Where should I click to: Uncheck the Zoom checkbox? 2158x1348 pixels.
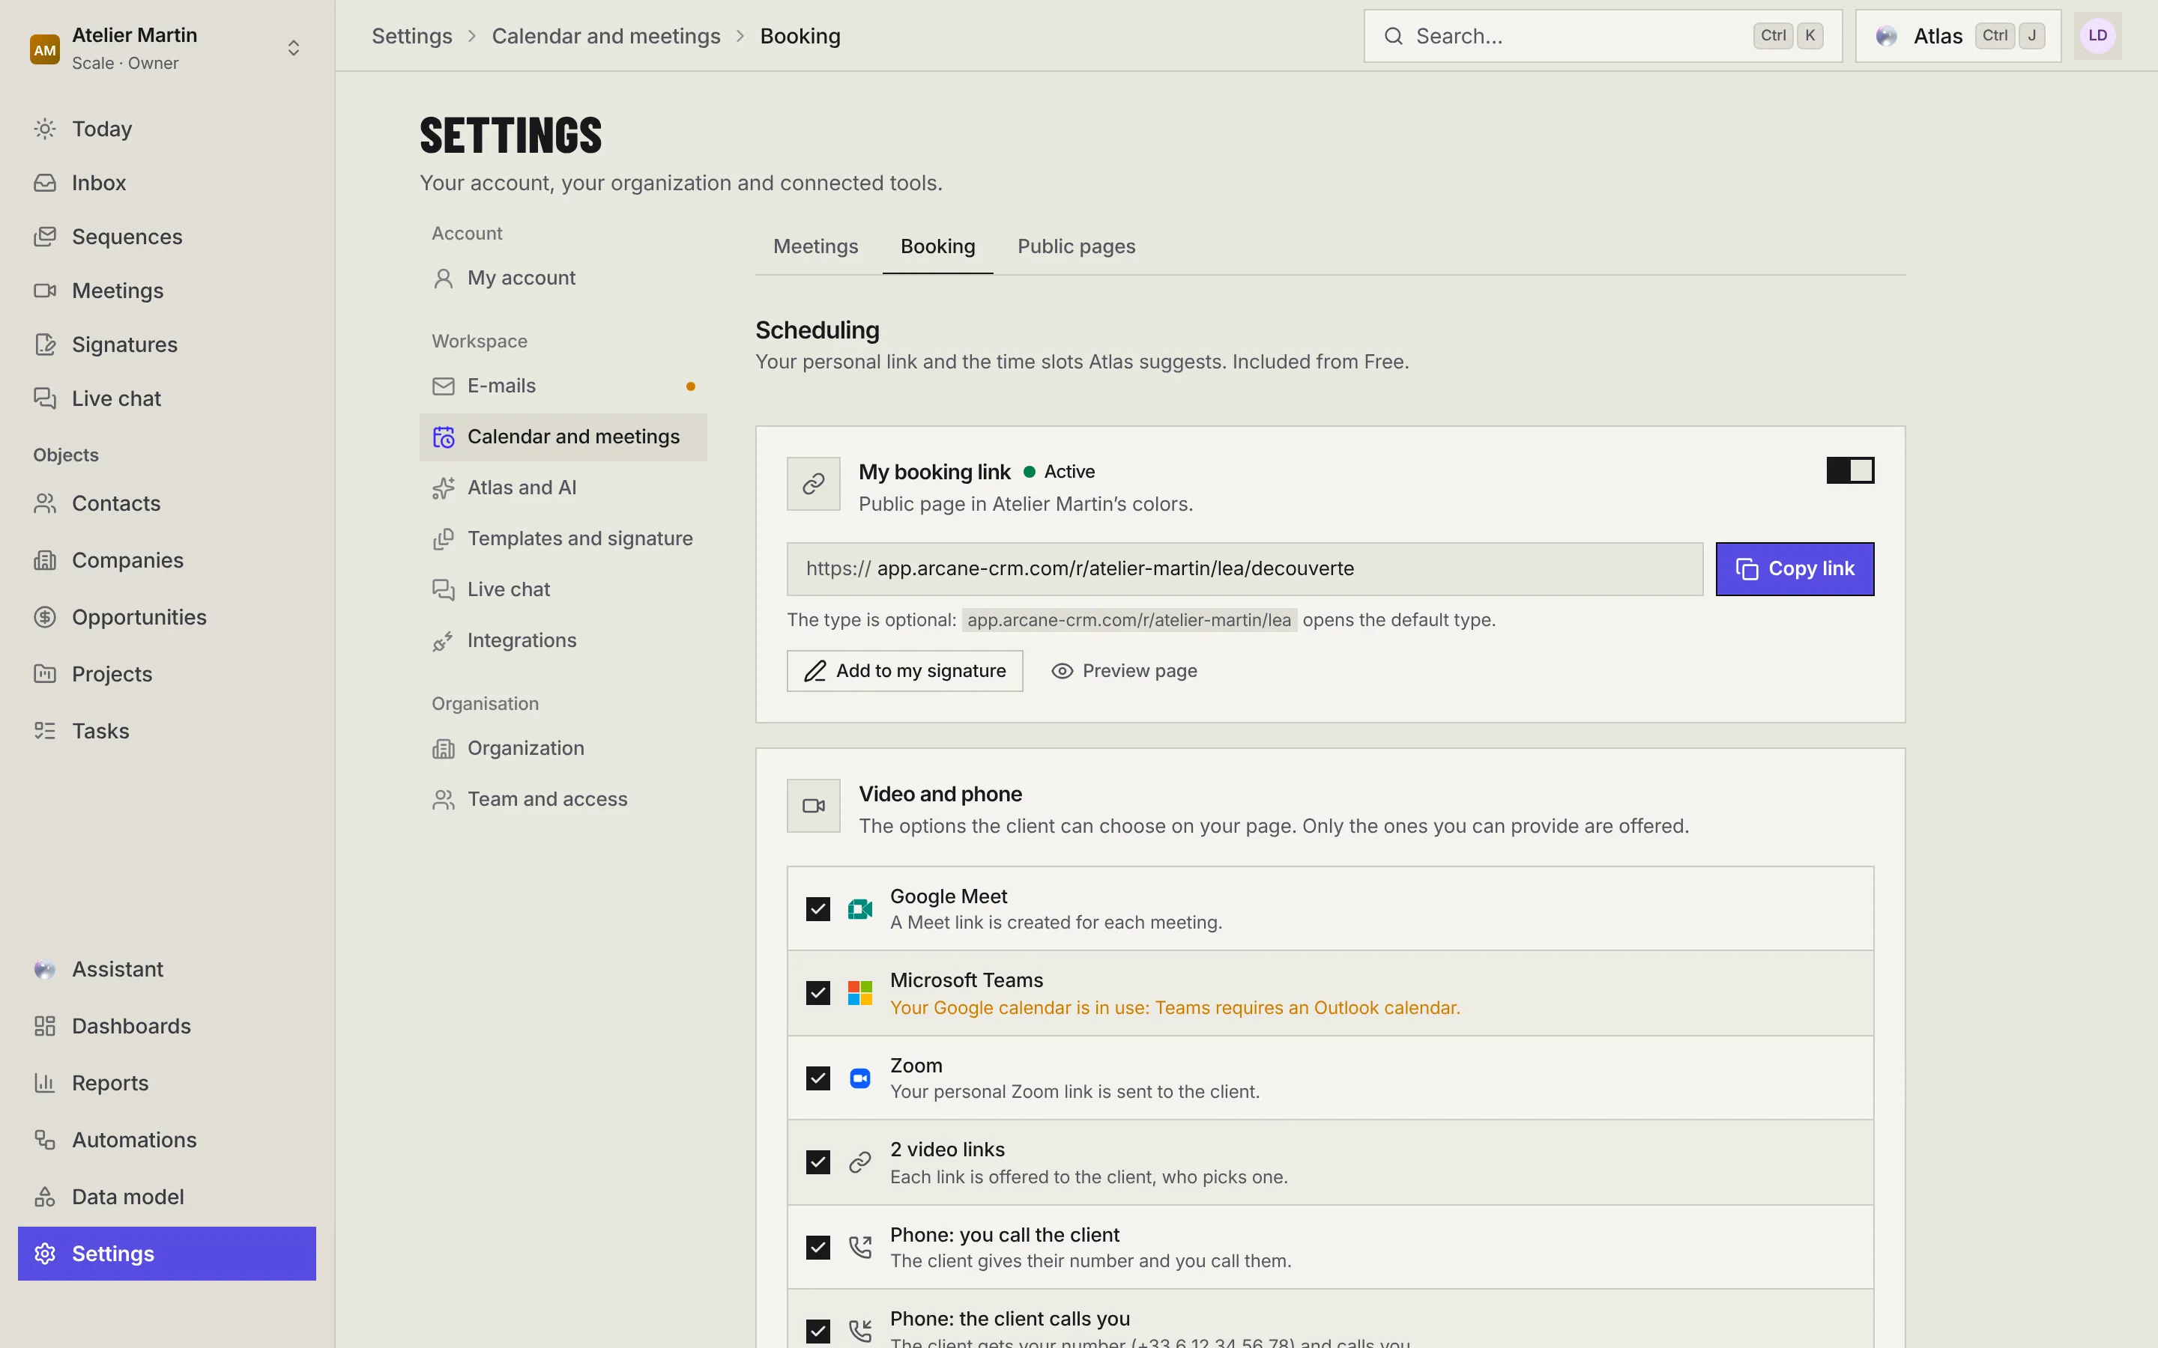pyautogui.click(x=817, y=1078)
